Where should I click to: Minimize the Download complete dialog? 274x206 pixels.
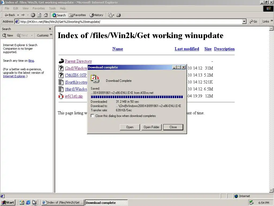174,67
